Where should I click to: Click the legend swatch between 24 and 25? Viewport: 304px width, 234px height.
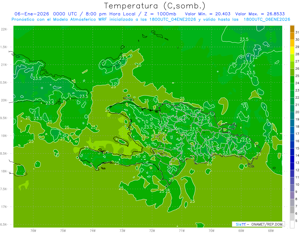pos(292,79)
